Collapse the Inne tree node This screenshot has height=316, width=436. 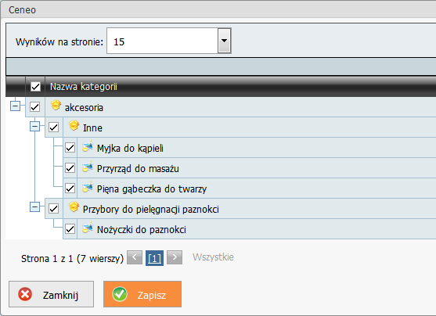[34, 127]
